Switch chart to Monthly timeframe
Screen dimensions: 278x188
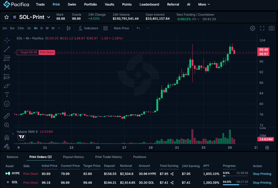click(53, 28)
